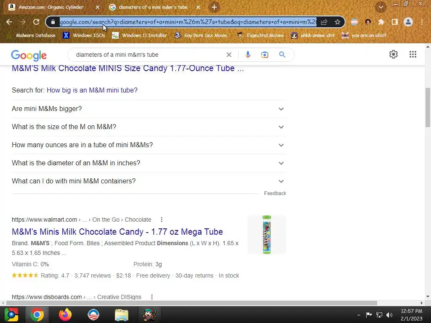Click the pink-blue striped extension icon
This screenshot has width=431, height=323.
click(x=354, y=22)
